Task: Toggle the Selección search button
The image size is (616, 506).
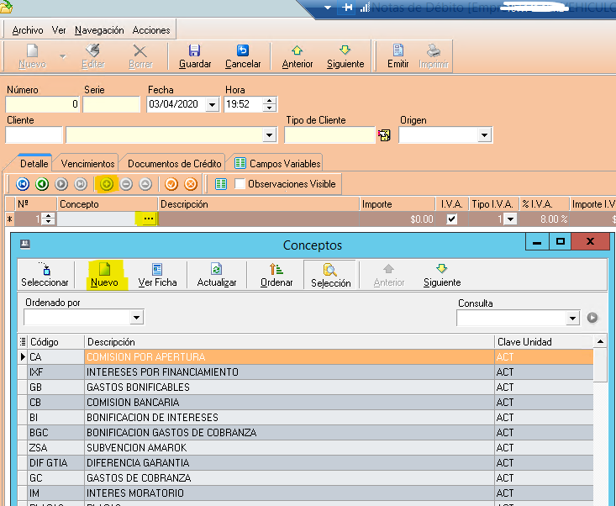Action: point(330,275)
